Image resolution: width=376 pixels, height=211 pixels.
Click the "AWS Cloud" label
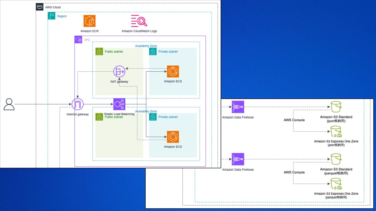pos(53,7)
